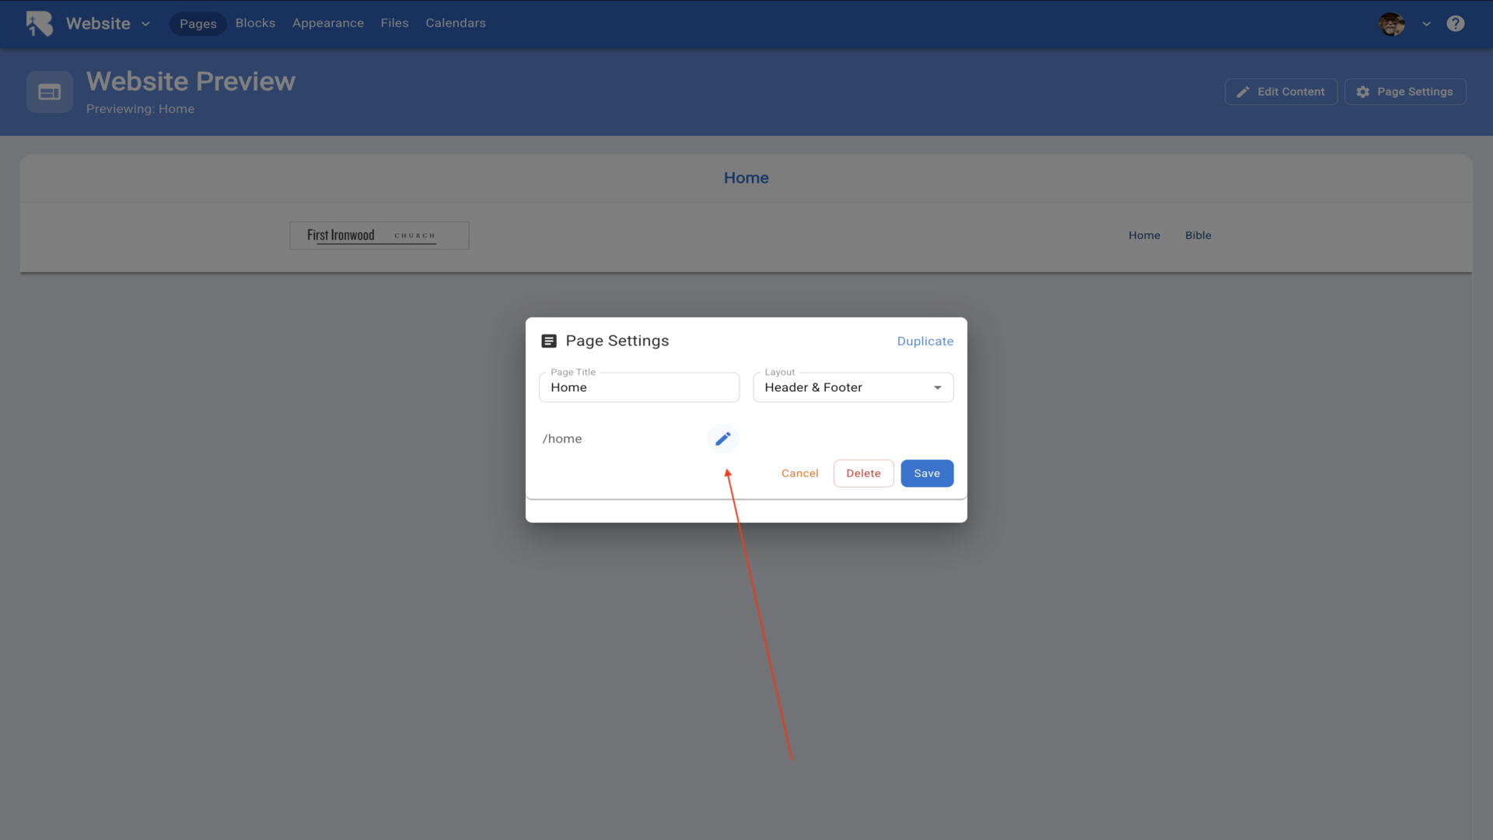Open the Calendars tab
This screenshot has height=840, width=1493.
point(455,23)
